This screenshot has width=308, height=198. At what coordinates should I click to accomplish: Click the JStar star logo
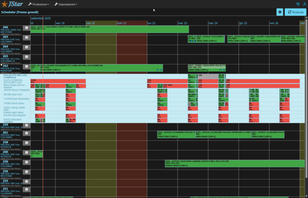point(6,4)
